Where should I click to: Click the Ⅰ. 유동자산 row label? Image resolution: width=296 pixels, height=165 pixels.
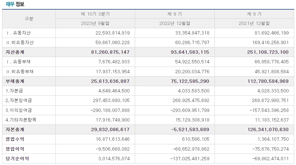coord(19,33)
